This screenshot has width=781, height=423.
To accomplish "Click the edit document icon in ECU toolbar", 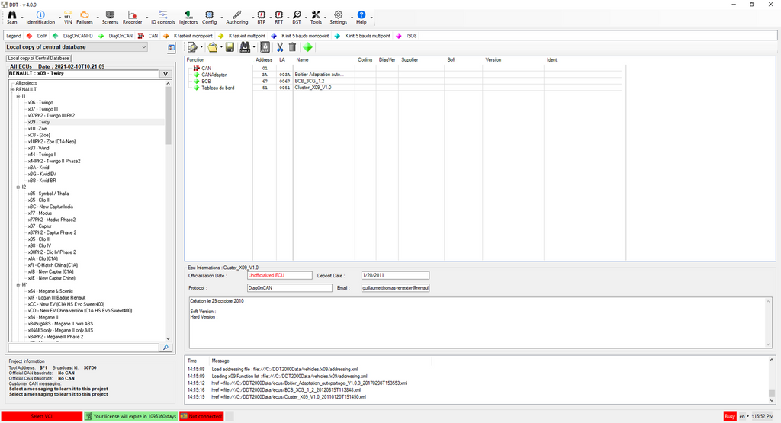I will point(192,47).
